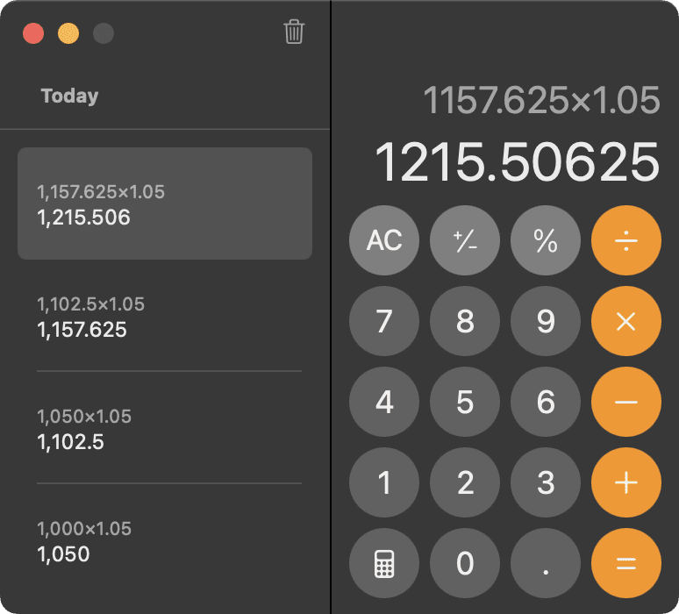The height and width of the screenshot is (614, 679).
Task: Open the calculator mode switcher icon
Action: [384, 564]
